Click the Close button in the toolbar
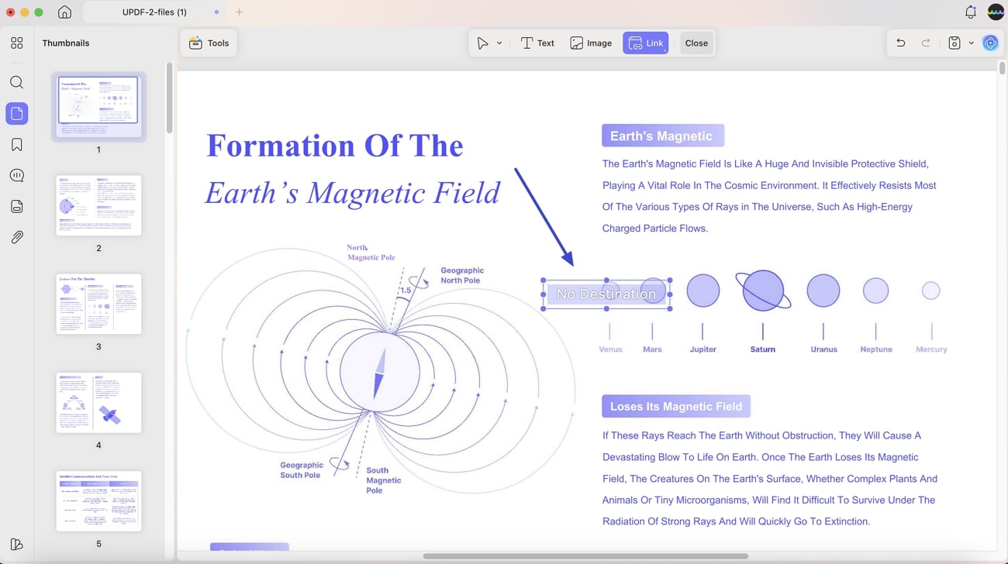 point(696,43)
